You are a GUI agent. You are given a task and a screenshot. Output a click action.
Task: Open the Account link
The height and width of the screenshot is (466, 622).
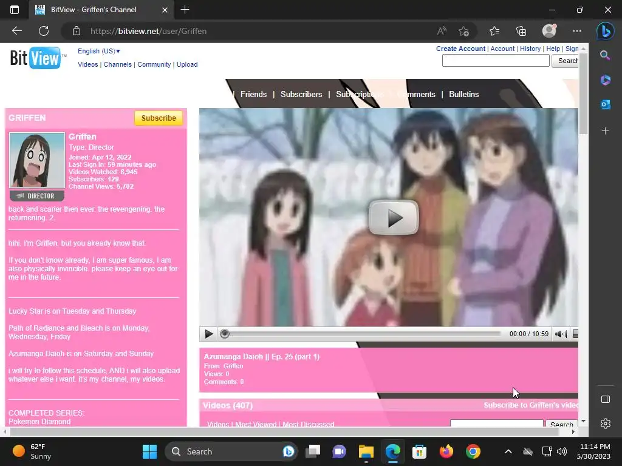tap(502, 49)
